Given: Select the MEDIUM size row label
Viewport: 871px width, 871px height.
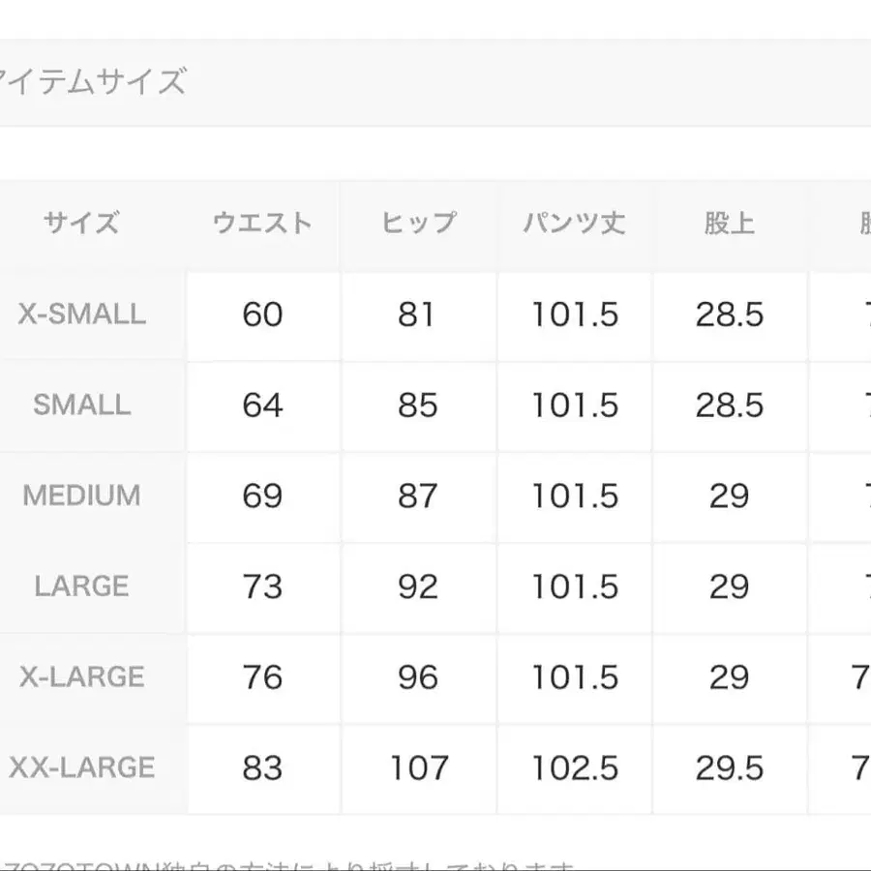Looking at the screenshot, I should [x=81, y=496].
